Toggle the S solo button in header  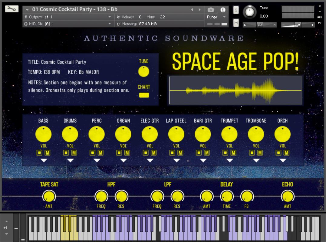tap(236, 10)
